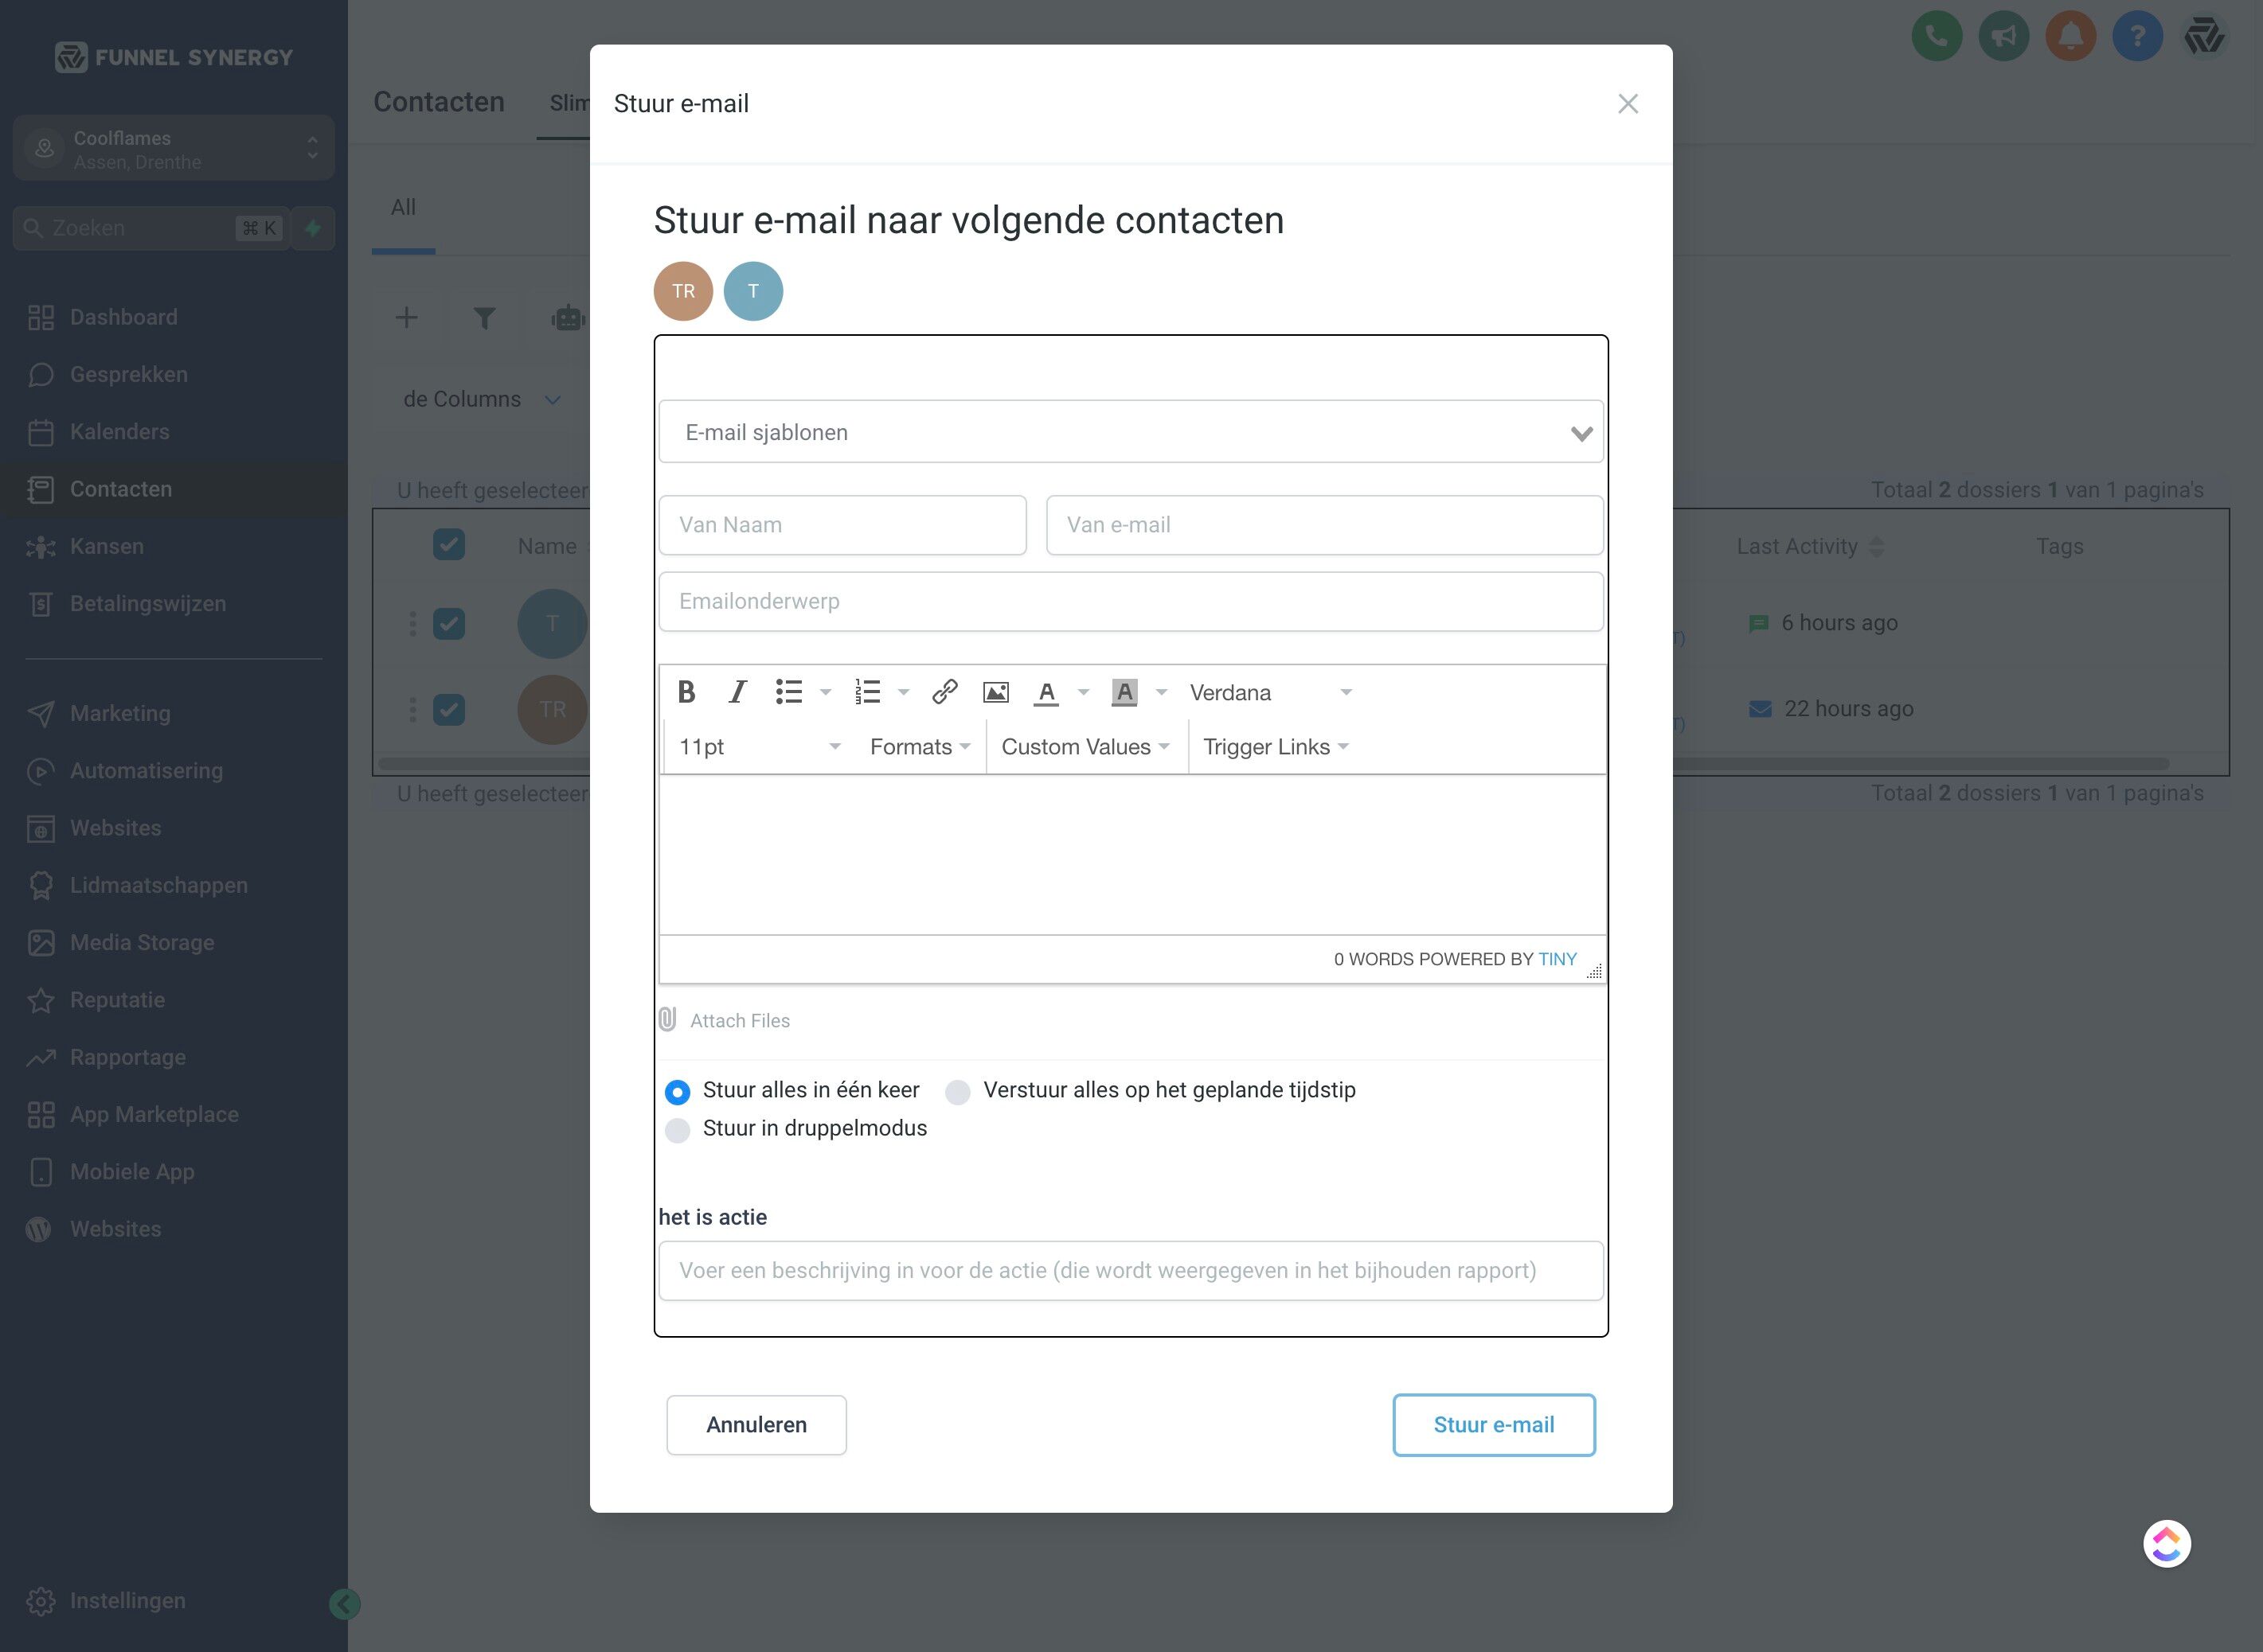The image size is (2263, 1652).
Task: Click the insert image icon
Action: coord(995,692)
